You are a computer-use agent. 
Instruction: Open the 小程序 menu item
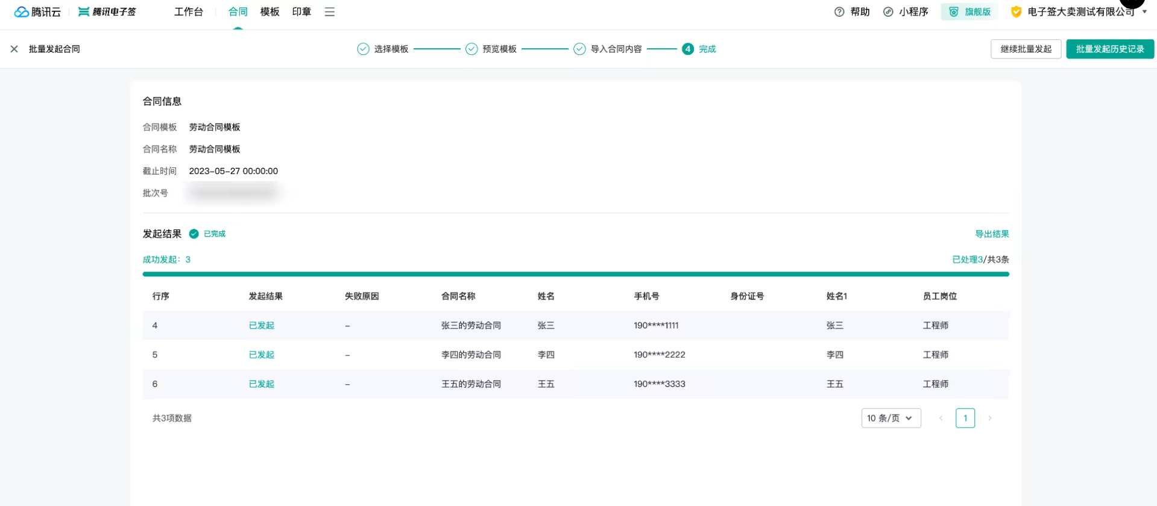[x=913, y=12]
